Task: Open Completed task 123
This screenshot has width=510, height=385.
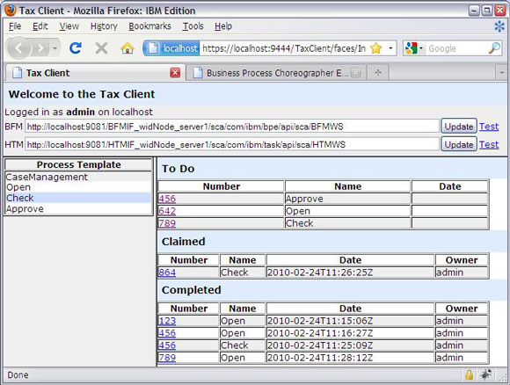Action: click(167, 321)
